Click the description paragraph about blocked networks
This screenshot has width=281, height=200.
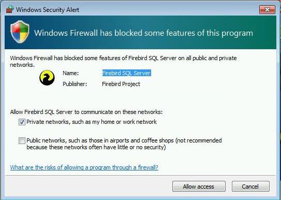pos(123,61)
